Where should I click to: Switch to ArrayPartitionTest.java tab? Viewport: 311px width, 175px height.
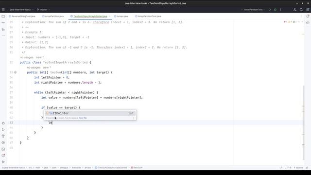148,16
